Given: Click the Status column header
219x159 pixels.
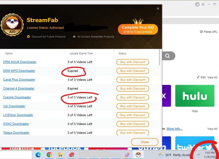Looking at the screenshot, I should 122,53.
